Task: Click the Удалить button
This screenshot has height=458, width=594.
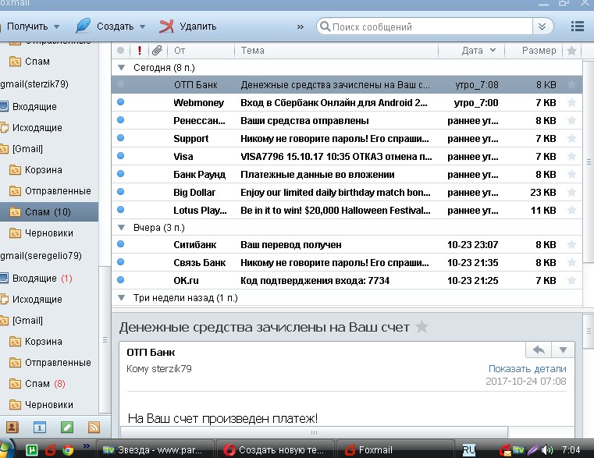Action: (x=188, y=26)
